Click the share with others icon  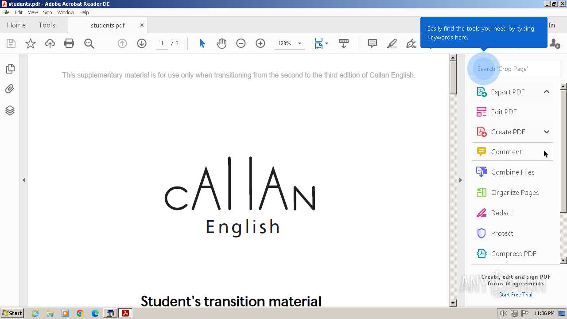click(555, 43)
